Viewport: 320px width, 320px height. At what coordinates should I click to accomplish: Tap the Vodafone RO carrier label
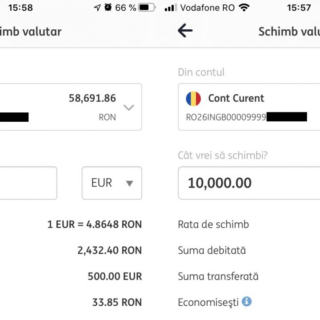[x=208, y=8]
